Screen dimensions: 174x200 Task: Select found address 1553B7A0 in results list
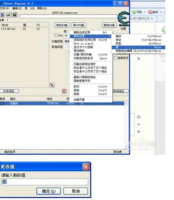(24, 29)
